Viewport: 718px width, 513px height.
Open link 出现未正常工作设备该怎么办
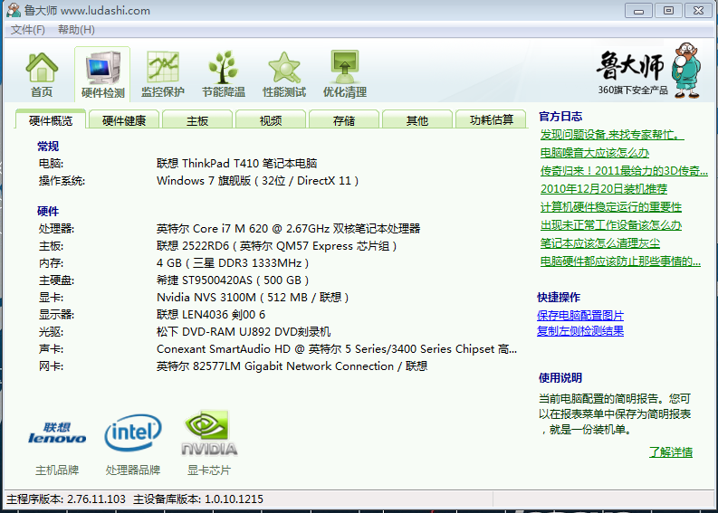pyautogui.click(x=611, y=225)
